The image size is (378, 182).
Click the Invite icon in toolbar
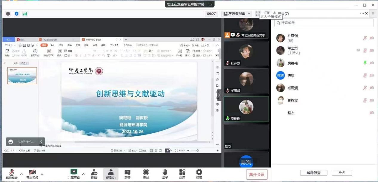(x=94, y=174)
